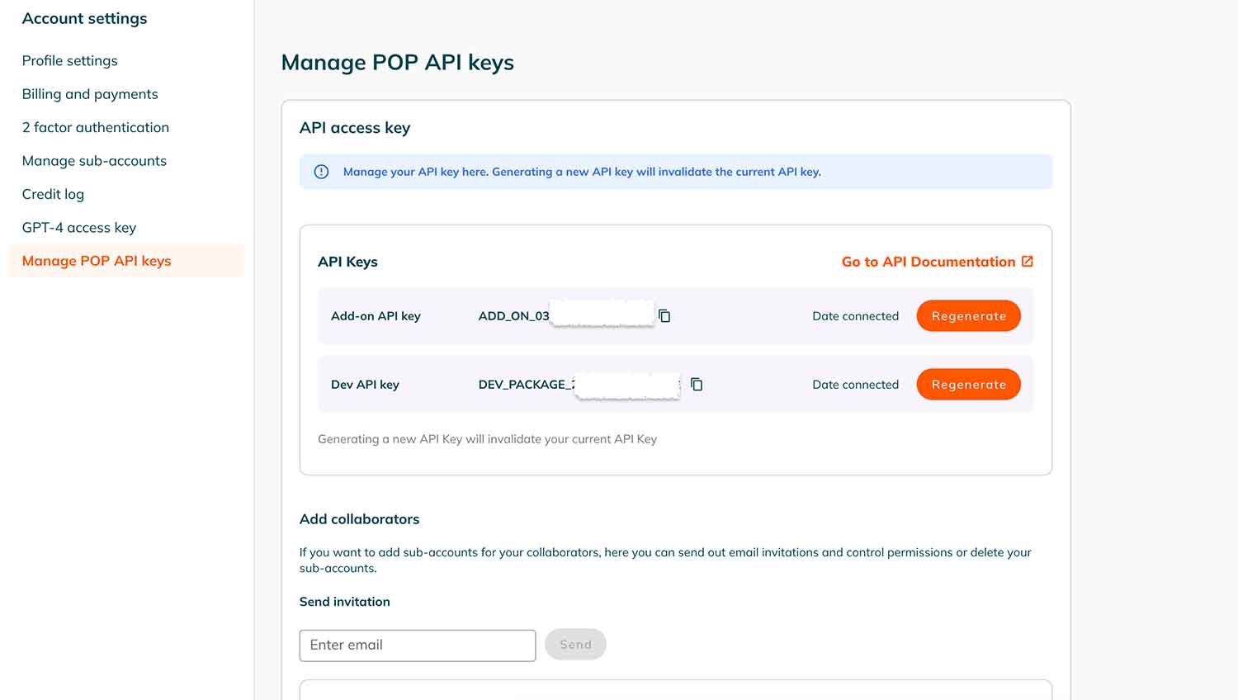Click the info icon in the blue banner
The width and height of the screenshot is (1238, 700).
pyautogui.click(x=321, y=172)
